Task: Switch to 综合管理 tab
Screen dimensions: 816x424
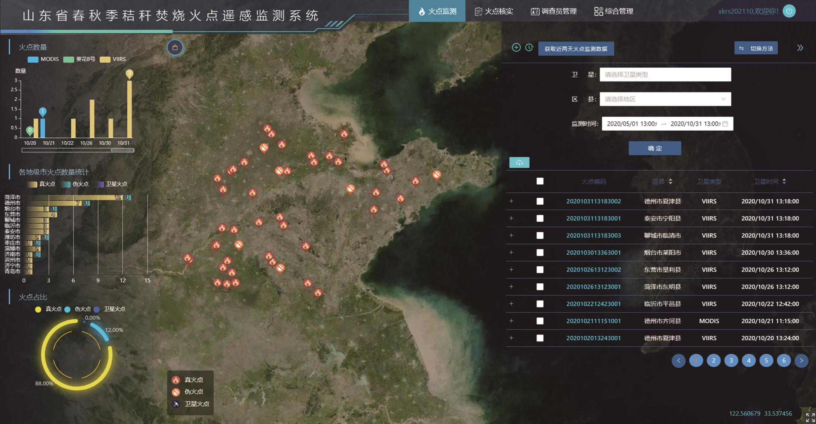Action: coord(614,11)
